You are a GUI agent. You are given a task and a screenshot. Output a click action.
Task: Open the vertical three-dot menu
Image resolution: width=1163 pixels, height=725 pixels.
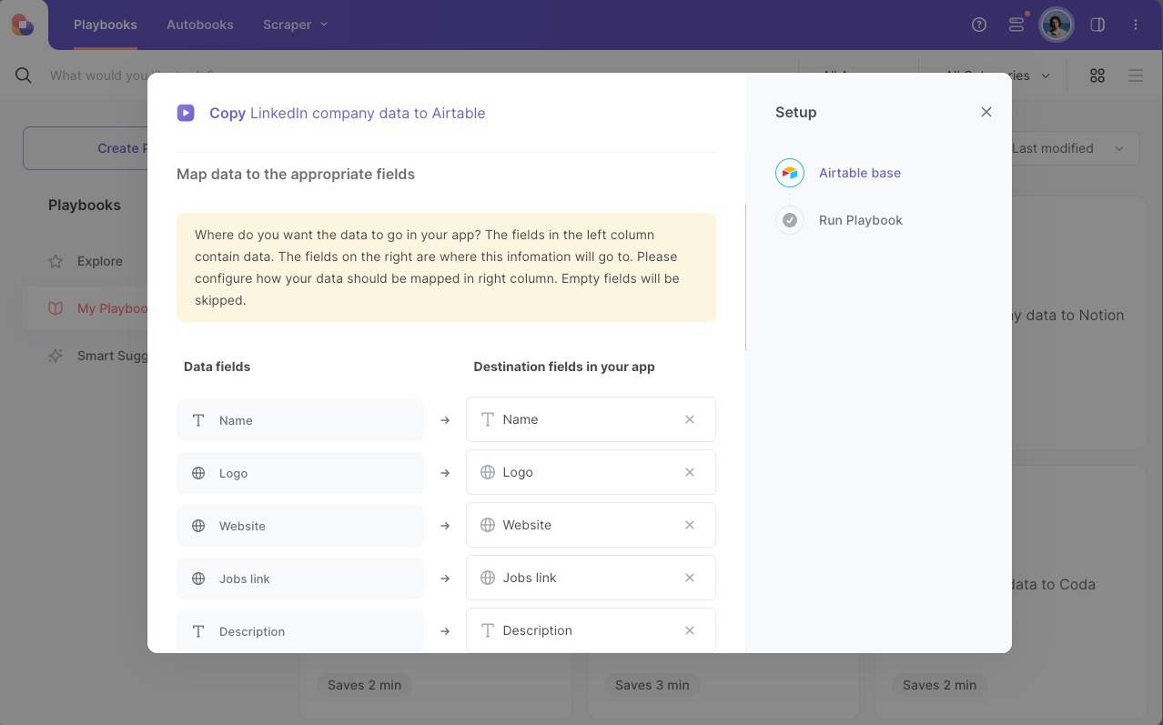tap(1136, 25)
